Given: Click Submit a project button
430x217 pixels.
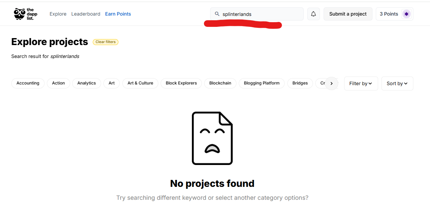Looking at the screenshot, I should coord(348,14).
